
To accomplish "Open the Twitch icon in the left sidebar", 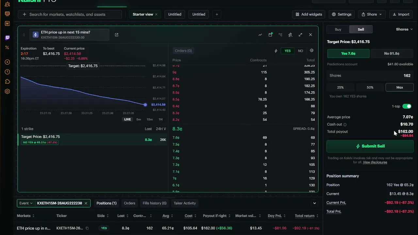I will pyautogui.click(x=7, y=38).
